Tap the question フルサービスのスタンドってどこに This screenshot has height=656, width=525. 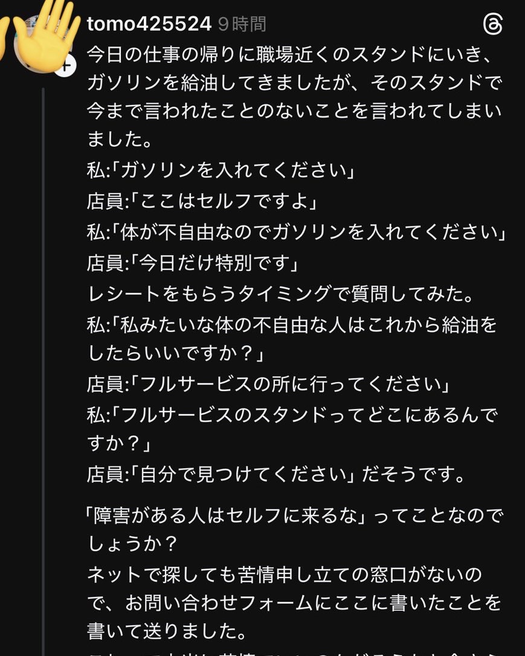tap(292, 414)
